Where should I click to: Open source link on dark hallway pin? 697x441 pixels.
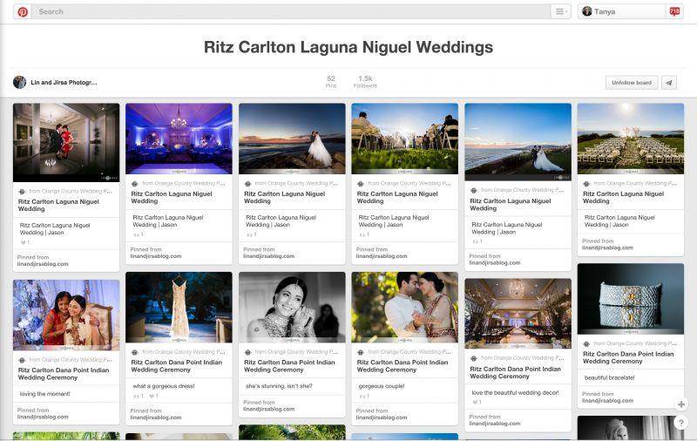[x=43, y=264]
